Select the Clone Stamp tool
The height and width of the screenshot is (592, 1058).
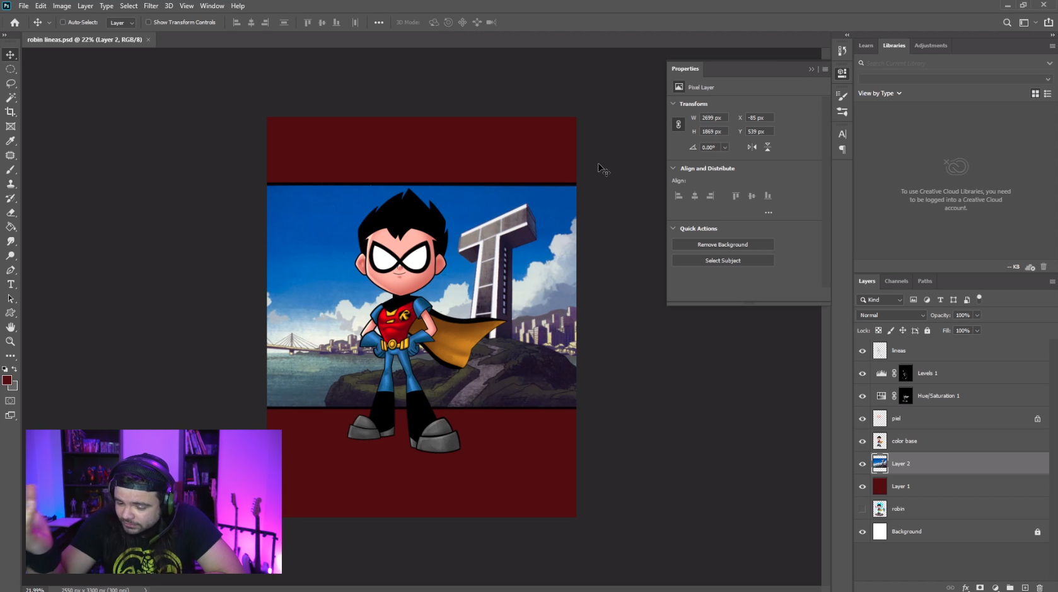11,184
